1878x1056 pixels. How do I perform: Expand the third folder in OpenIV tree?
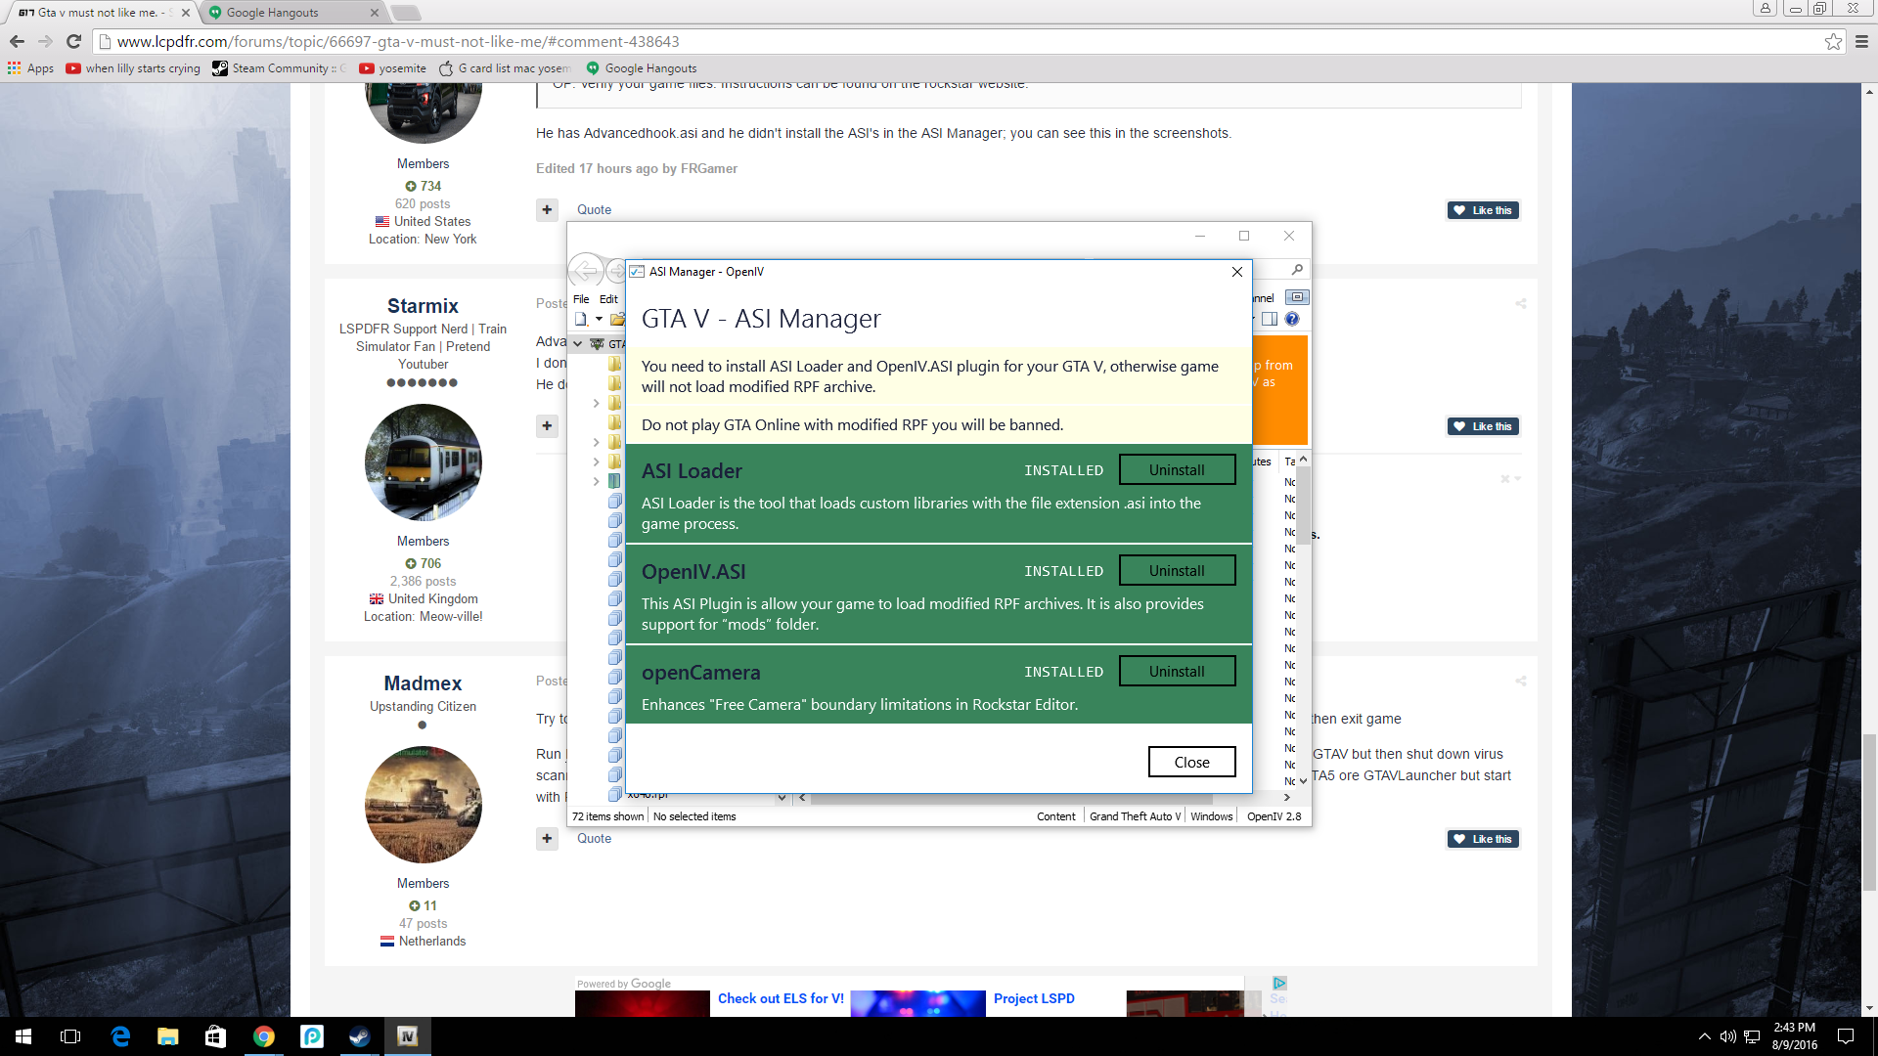[x=596, y=403]
